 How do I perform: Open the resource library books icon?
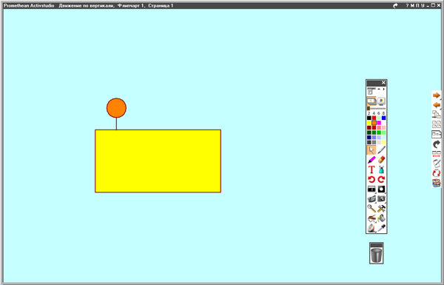(x=437, y=183)
